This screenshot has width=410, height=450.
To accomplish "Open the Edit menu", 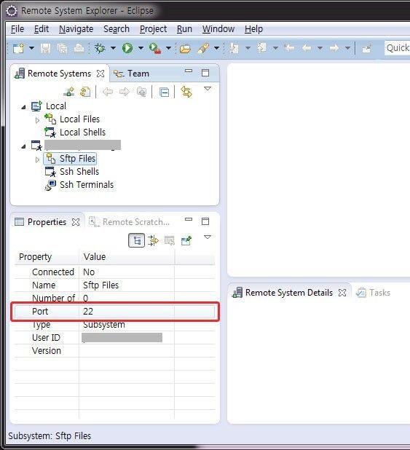I will click(42, 29).
